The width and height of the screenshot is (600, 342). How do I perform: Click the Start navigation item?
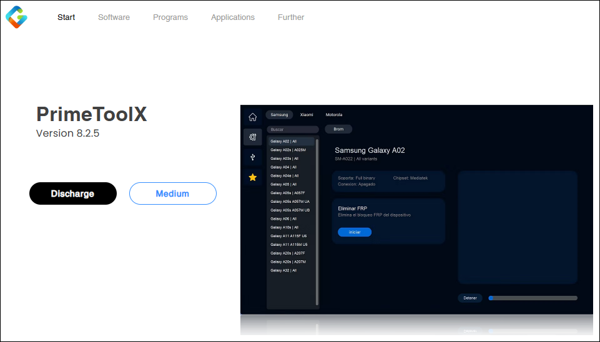tap(66, 17)
